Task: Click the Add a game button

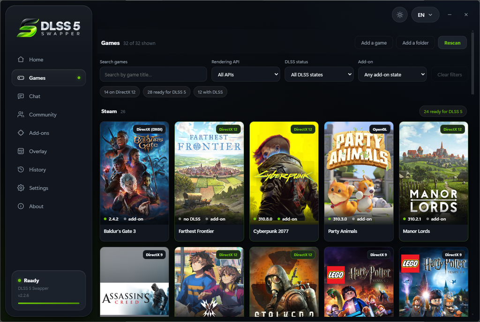Action: point(374,43)
